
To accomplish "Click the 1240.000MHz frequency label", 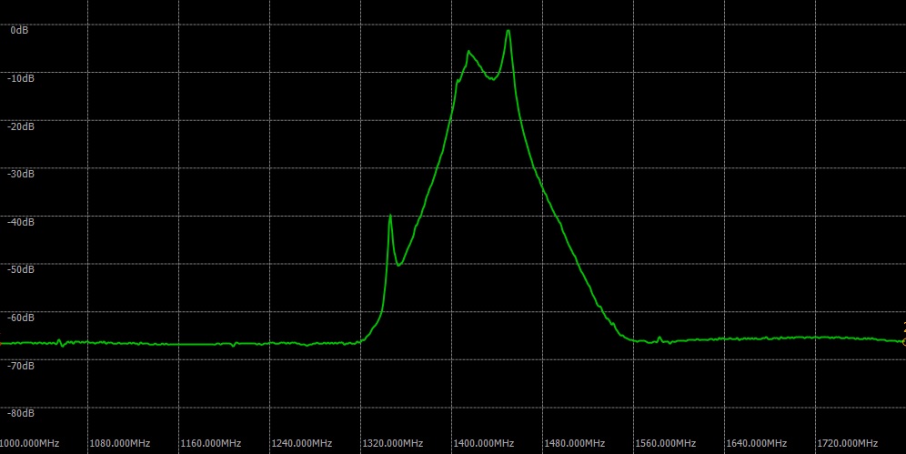I will (x=302, y=444).
